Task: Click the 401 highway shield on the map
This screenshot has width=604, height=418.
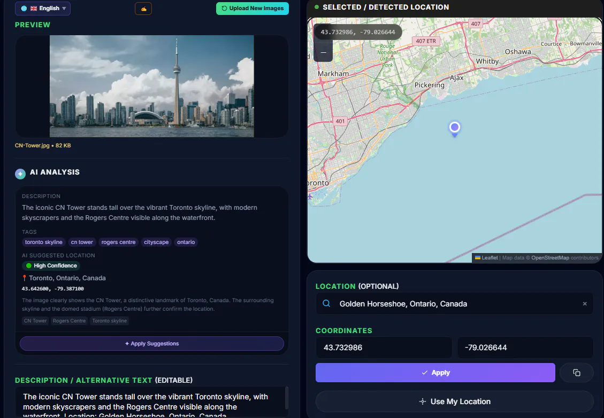Action: [x=340, y=121]
